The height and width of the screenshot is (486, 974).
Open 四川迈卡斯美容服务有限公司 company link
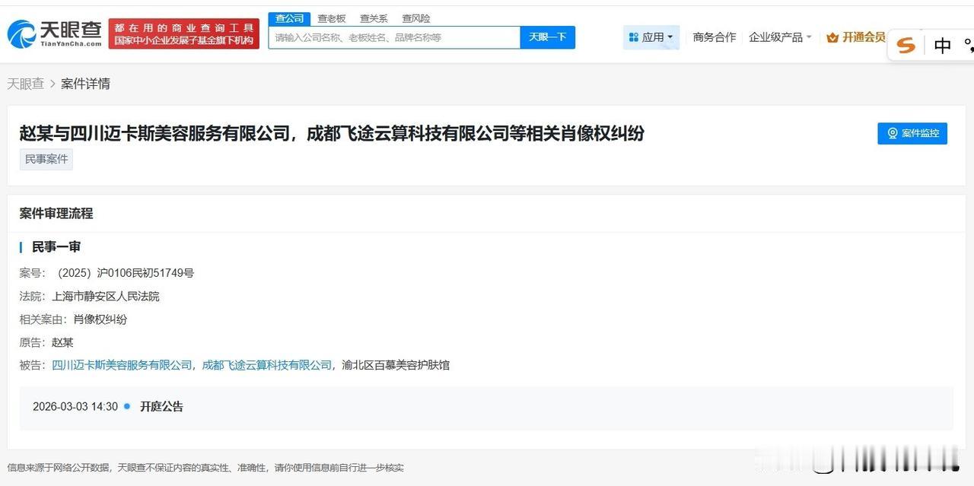[121, 365]
